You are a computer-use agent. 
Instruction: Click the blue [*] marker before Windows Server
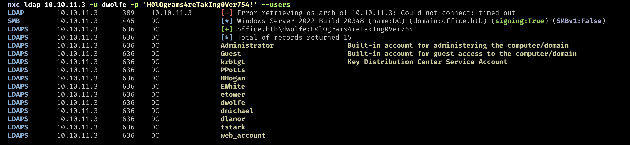[x=227, y=21]
